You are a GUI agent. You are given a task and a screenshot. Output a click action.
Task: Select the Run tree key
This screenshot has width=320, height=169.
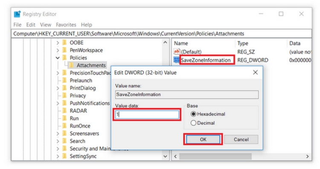tap(74, 118)
